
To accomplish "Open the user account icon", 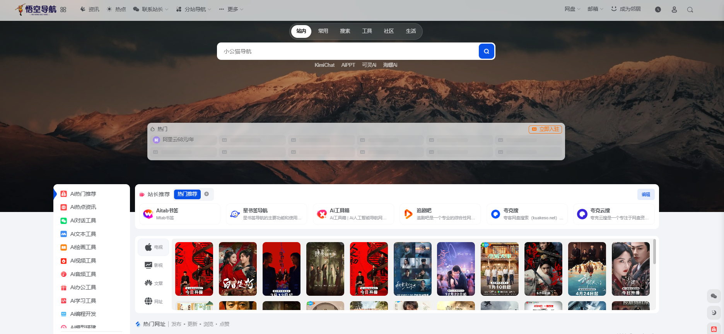I will pyautogui.click(x=674, y=10).
